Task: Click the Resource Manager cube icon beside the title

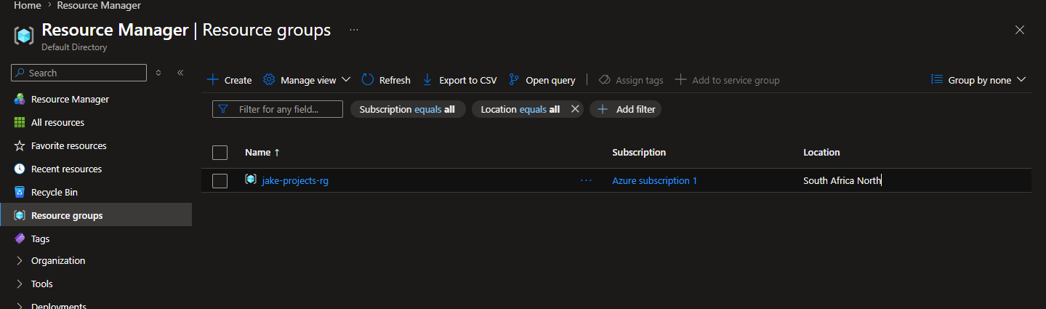Action: [x=24, y=35]
